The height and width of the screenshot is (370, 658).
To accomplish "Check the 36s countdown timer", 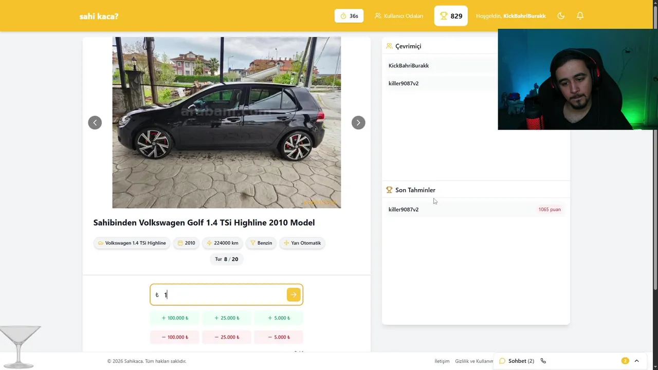I will coord(349,16).
